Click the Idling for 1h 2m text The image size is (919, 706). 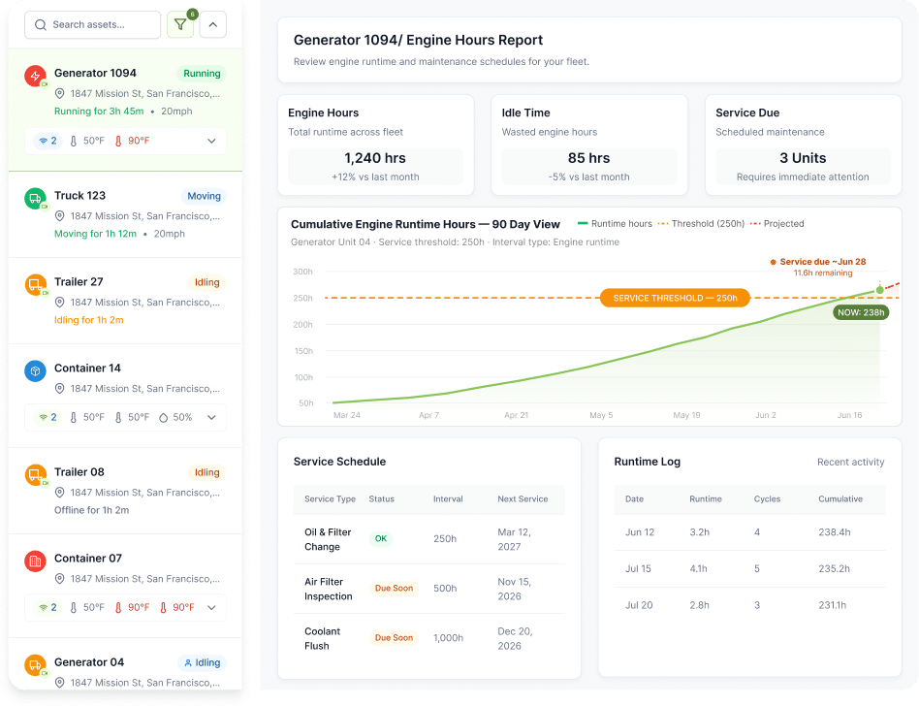click(x=88, y=320)
